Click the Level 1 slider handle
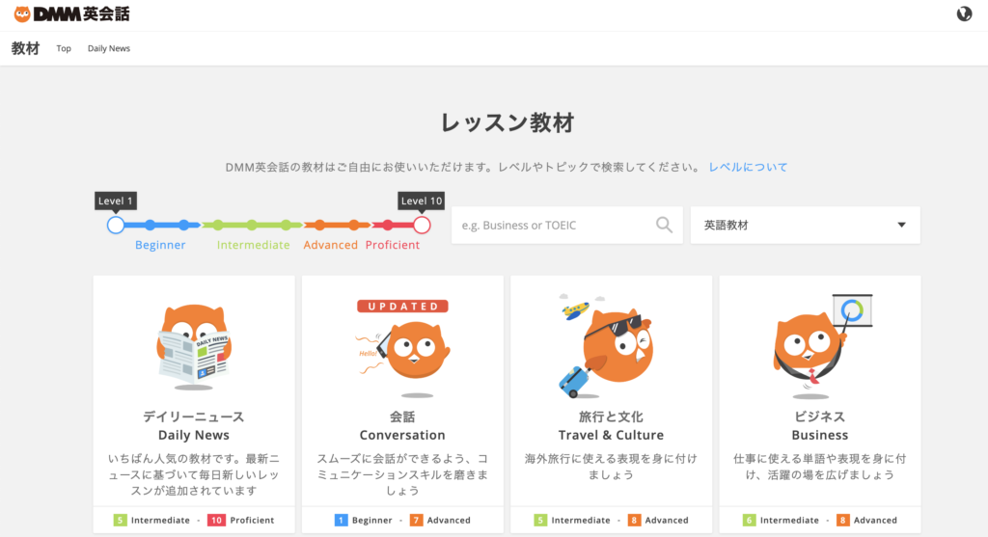988x537 pixels. [116, 225]
